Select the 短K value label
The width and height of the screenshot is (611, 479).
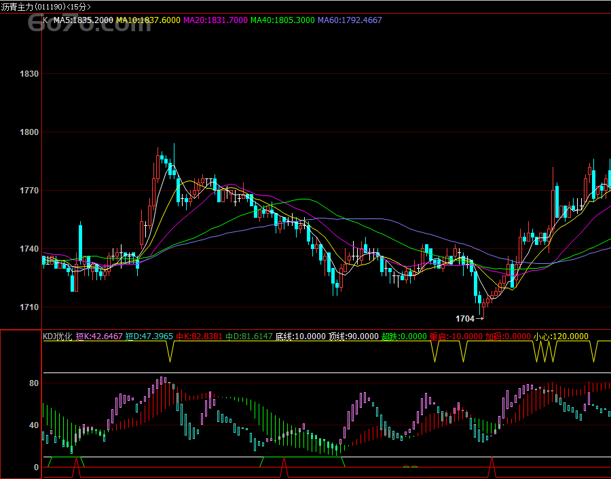[x=99, y=336]
